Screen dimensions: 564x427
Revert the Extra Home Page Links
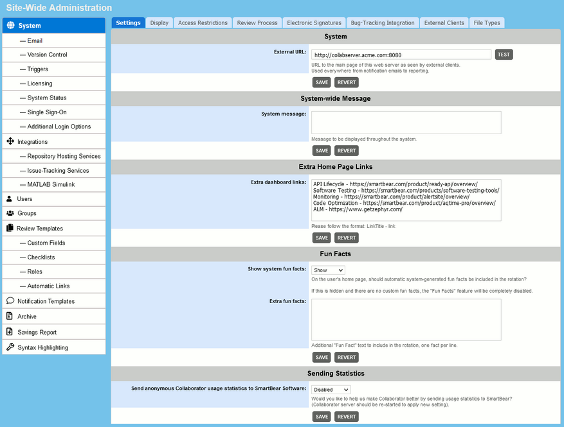[347, 238]
